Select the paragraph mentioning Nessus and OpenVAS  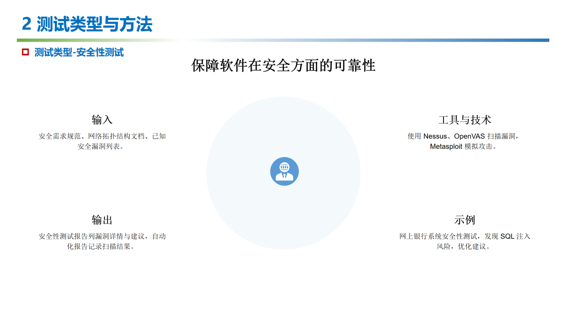coord(464,141)
